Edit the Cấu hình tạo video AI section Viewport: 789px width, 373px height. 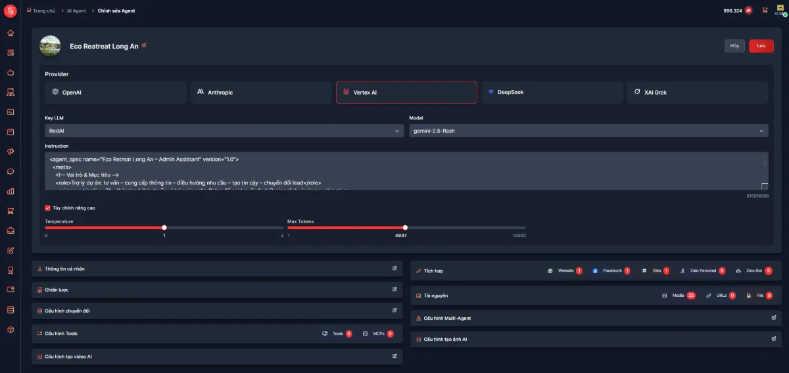point(394,356)
